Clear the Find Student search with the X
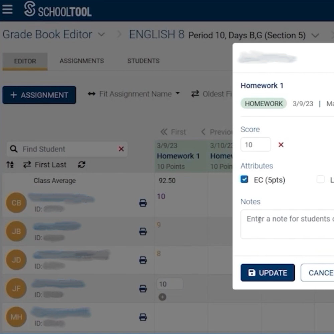334x334 pixels. click(x=121, y=149)
